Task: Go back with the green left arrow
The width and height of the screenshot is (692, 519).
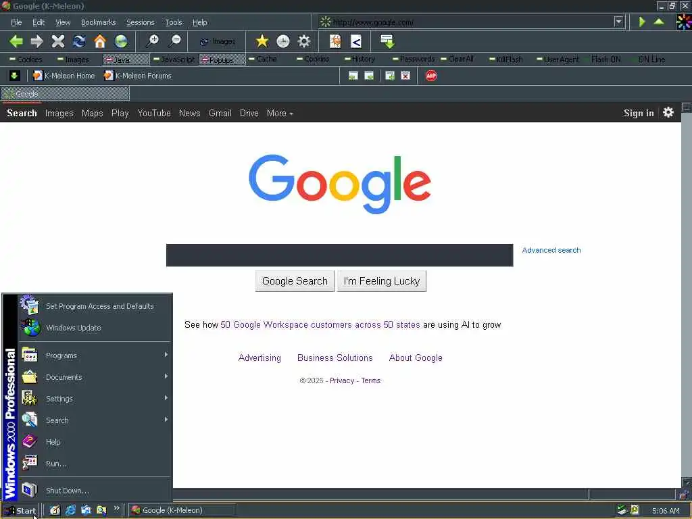Action: point(16,41)
